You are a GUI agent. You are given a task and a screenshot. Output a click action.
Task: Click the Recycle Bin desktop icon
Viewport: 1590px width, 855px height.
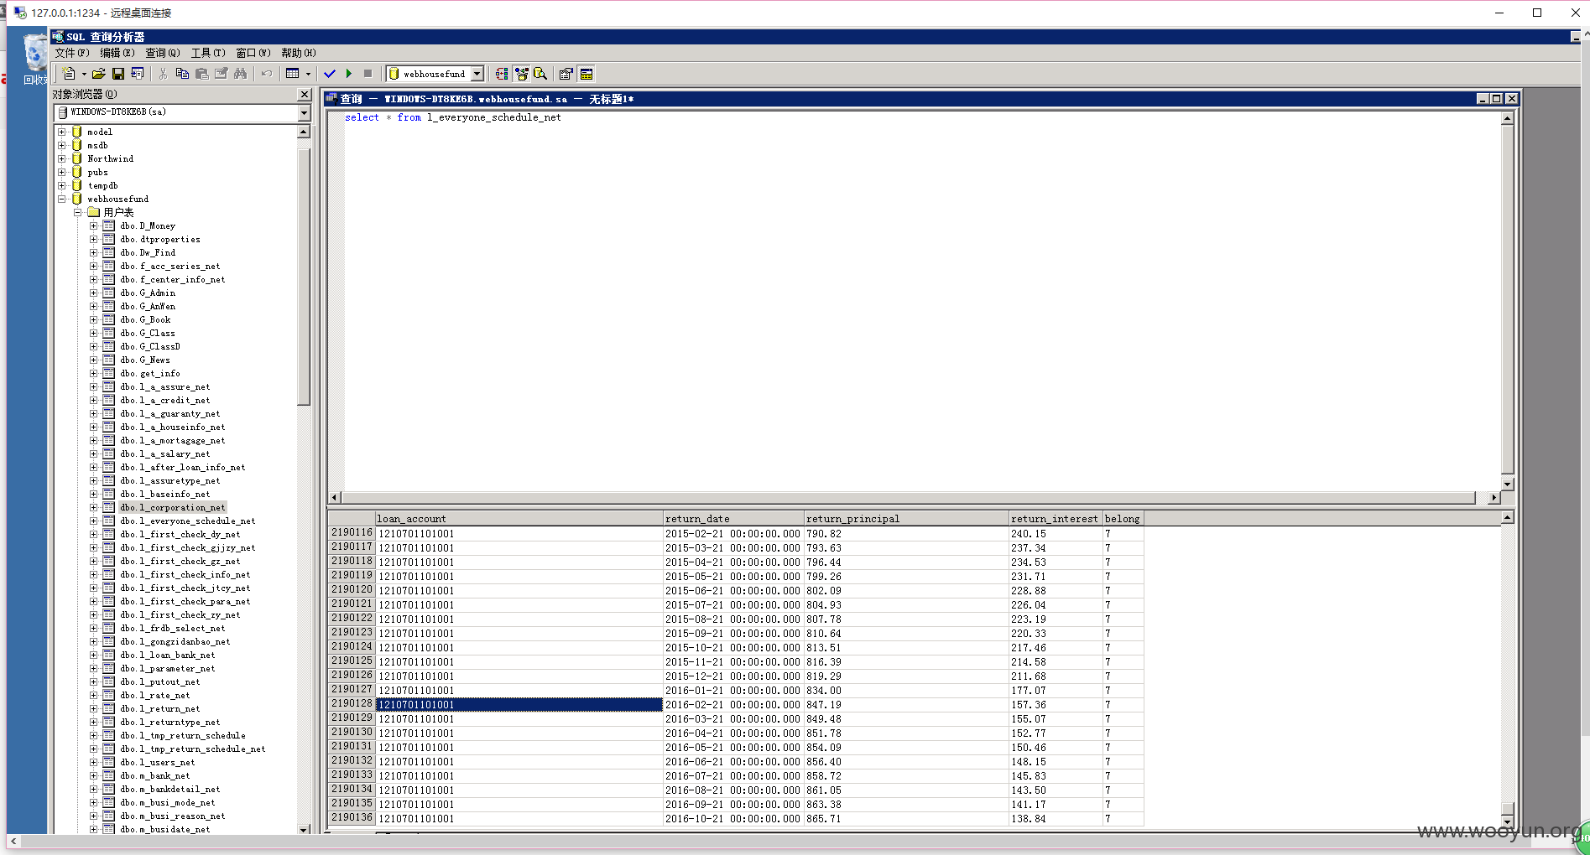[x=34, y=60]
